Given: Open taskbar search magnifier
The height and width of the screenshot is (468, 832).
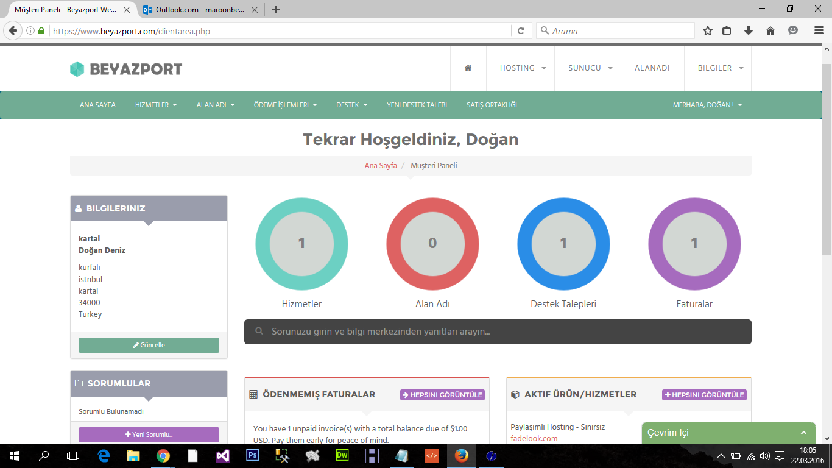Looking at the screenshot, I should (x=44, y=456).
